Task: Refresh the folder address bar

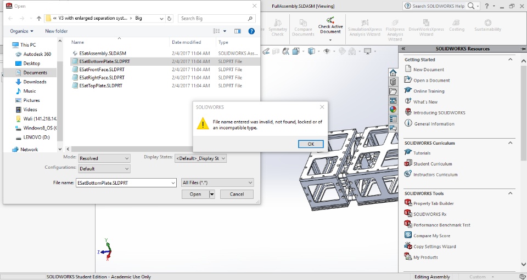Action: (170, 19)
